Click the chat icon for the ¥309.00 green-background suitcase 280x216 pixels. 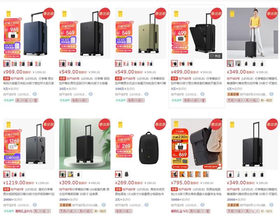(104, 205)
